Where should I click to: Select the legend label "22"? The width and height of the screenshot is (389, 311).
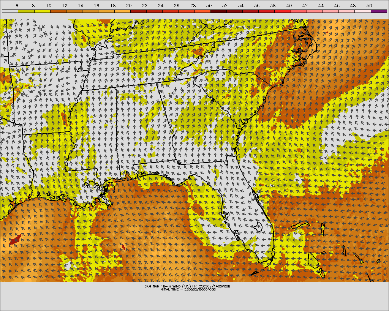pyautogui.click(x=145, y=5)
